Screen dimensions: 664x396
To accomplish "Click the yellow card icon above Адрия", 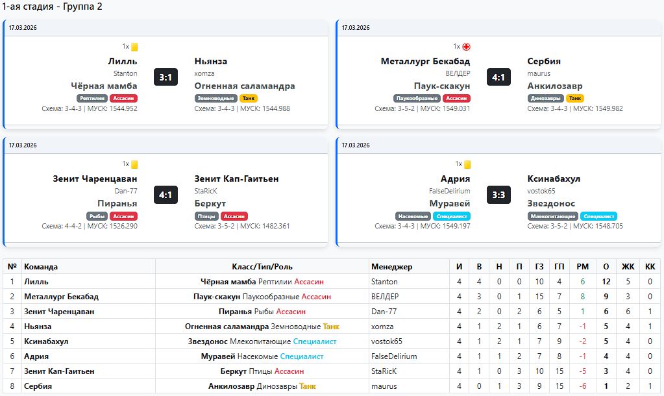I will pos(467,165).
